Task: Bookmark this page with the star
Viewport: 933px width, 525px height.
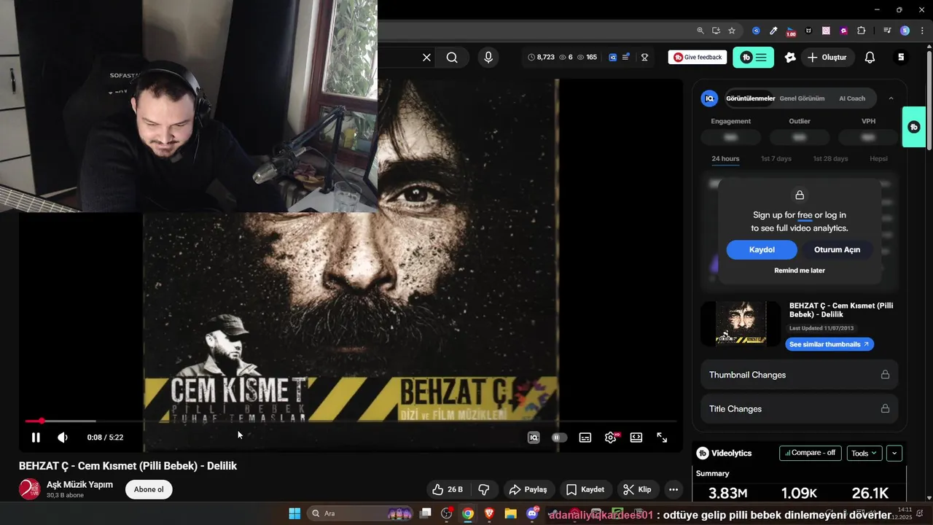Action: click(732, 31)
